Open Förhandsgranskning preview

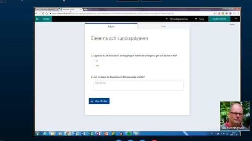pos(177,19)
